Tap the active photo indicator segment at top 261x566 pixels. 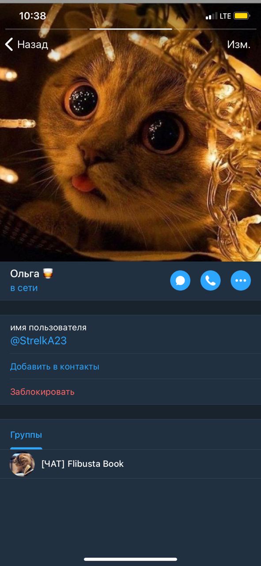point(131,29)
